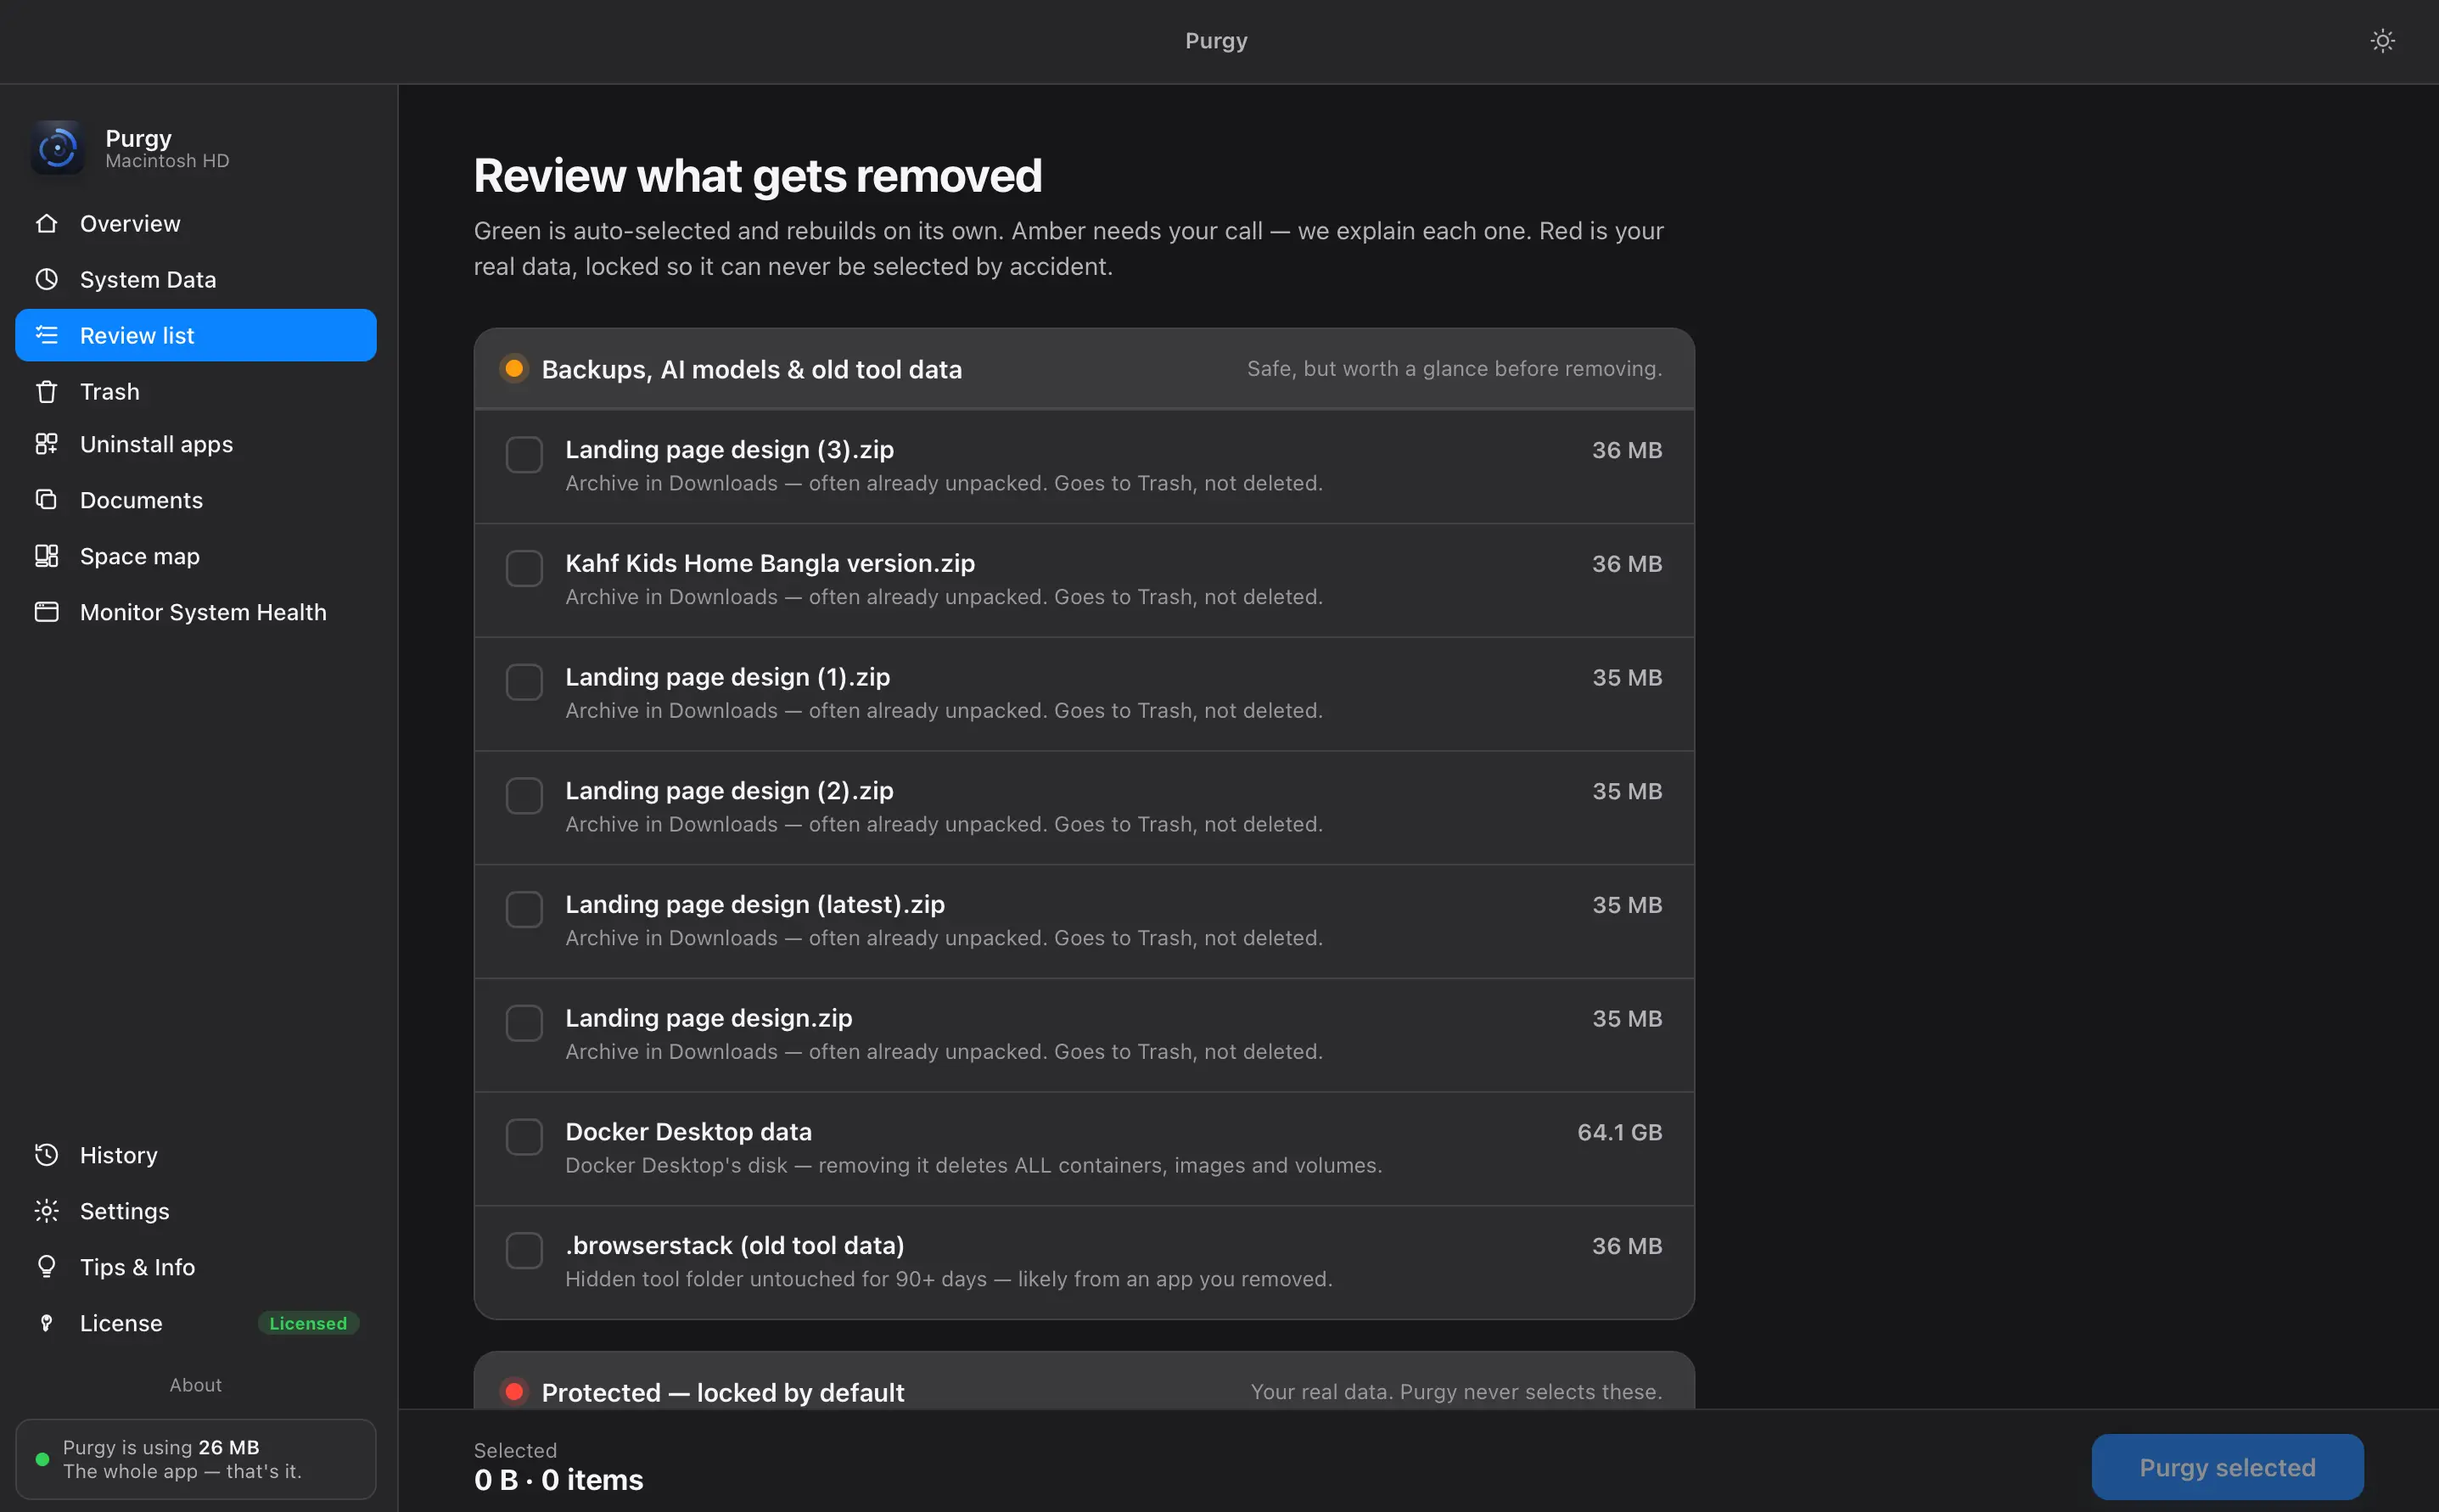Screen dimensions: 2439x1512
Task: Click the Documents stack icon
Action: pos(46,499)
